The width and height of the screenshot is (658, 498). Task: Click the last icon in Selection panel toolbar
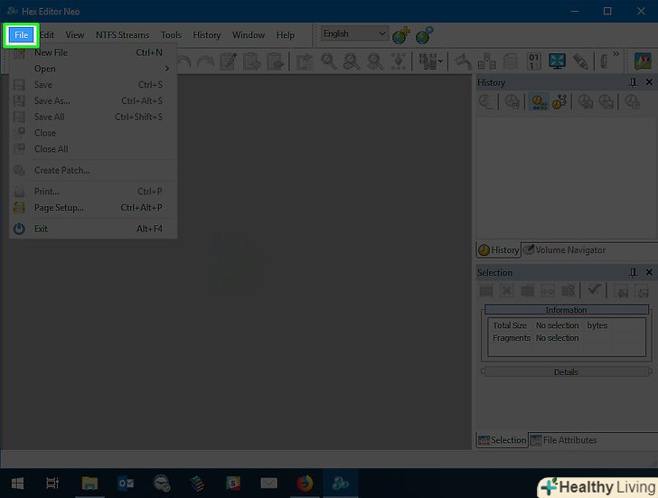(642, 290)
